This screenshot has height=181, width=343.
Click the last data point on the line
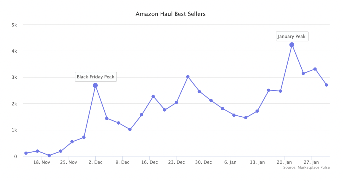(326, 85)
